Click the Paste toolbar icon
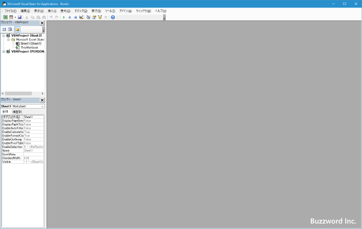 (38, 17)
